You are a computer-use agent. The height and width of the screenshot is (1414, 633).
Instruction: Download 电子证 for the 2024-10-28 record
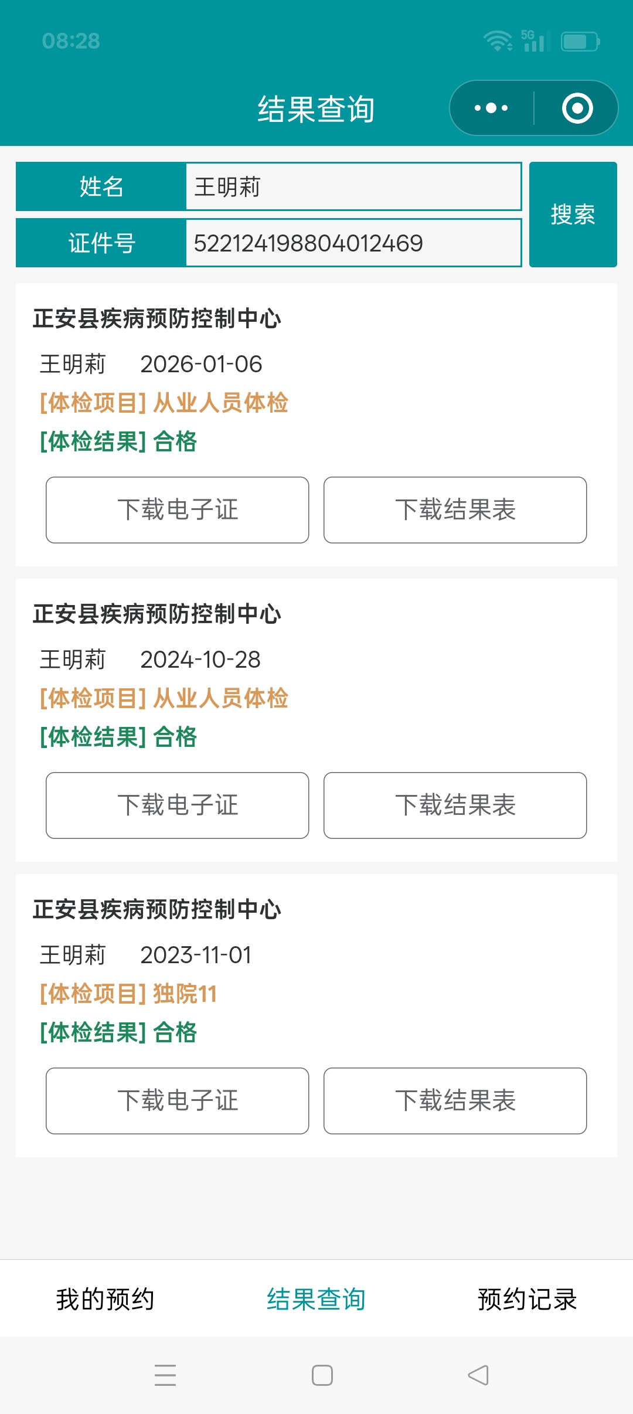tap(178, 805)
